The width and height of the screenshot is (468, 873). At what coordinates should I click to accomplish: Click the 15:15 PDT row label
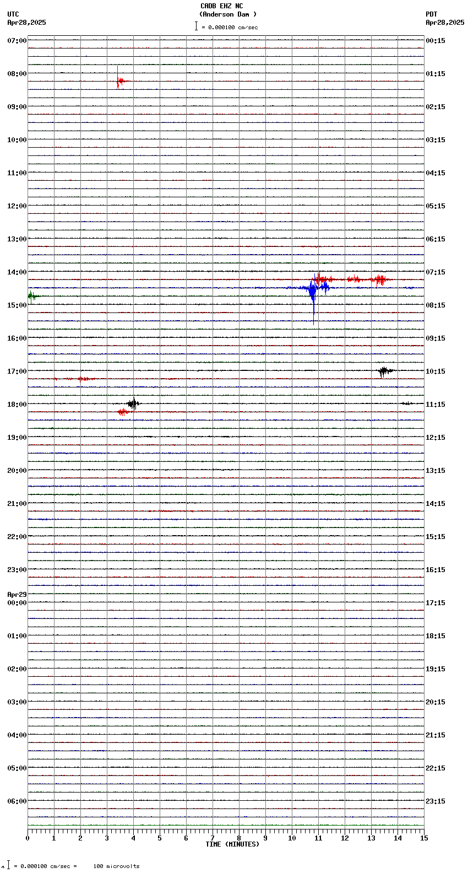point(436,537)
